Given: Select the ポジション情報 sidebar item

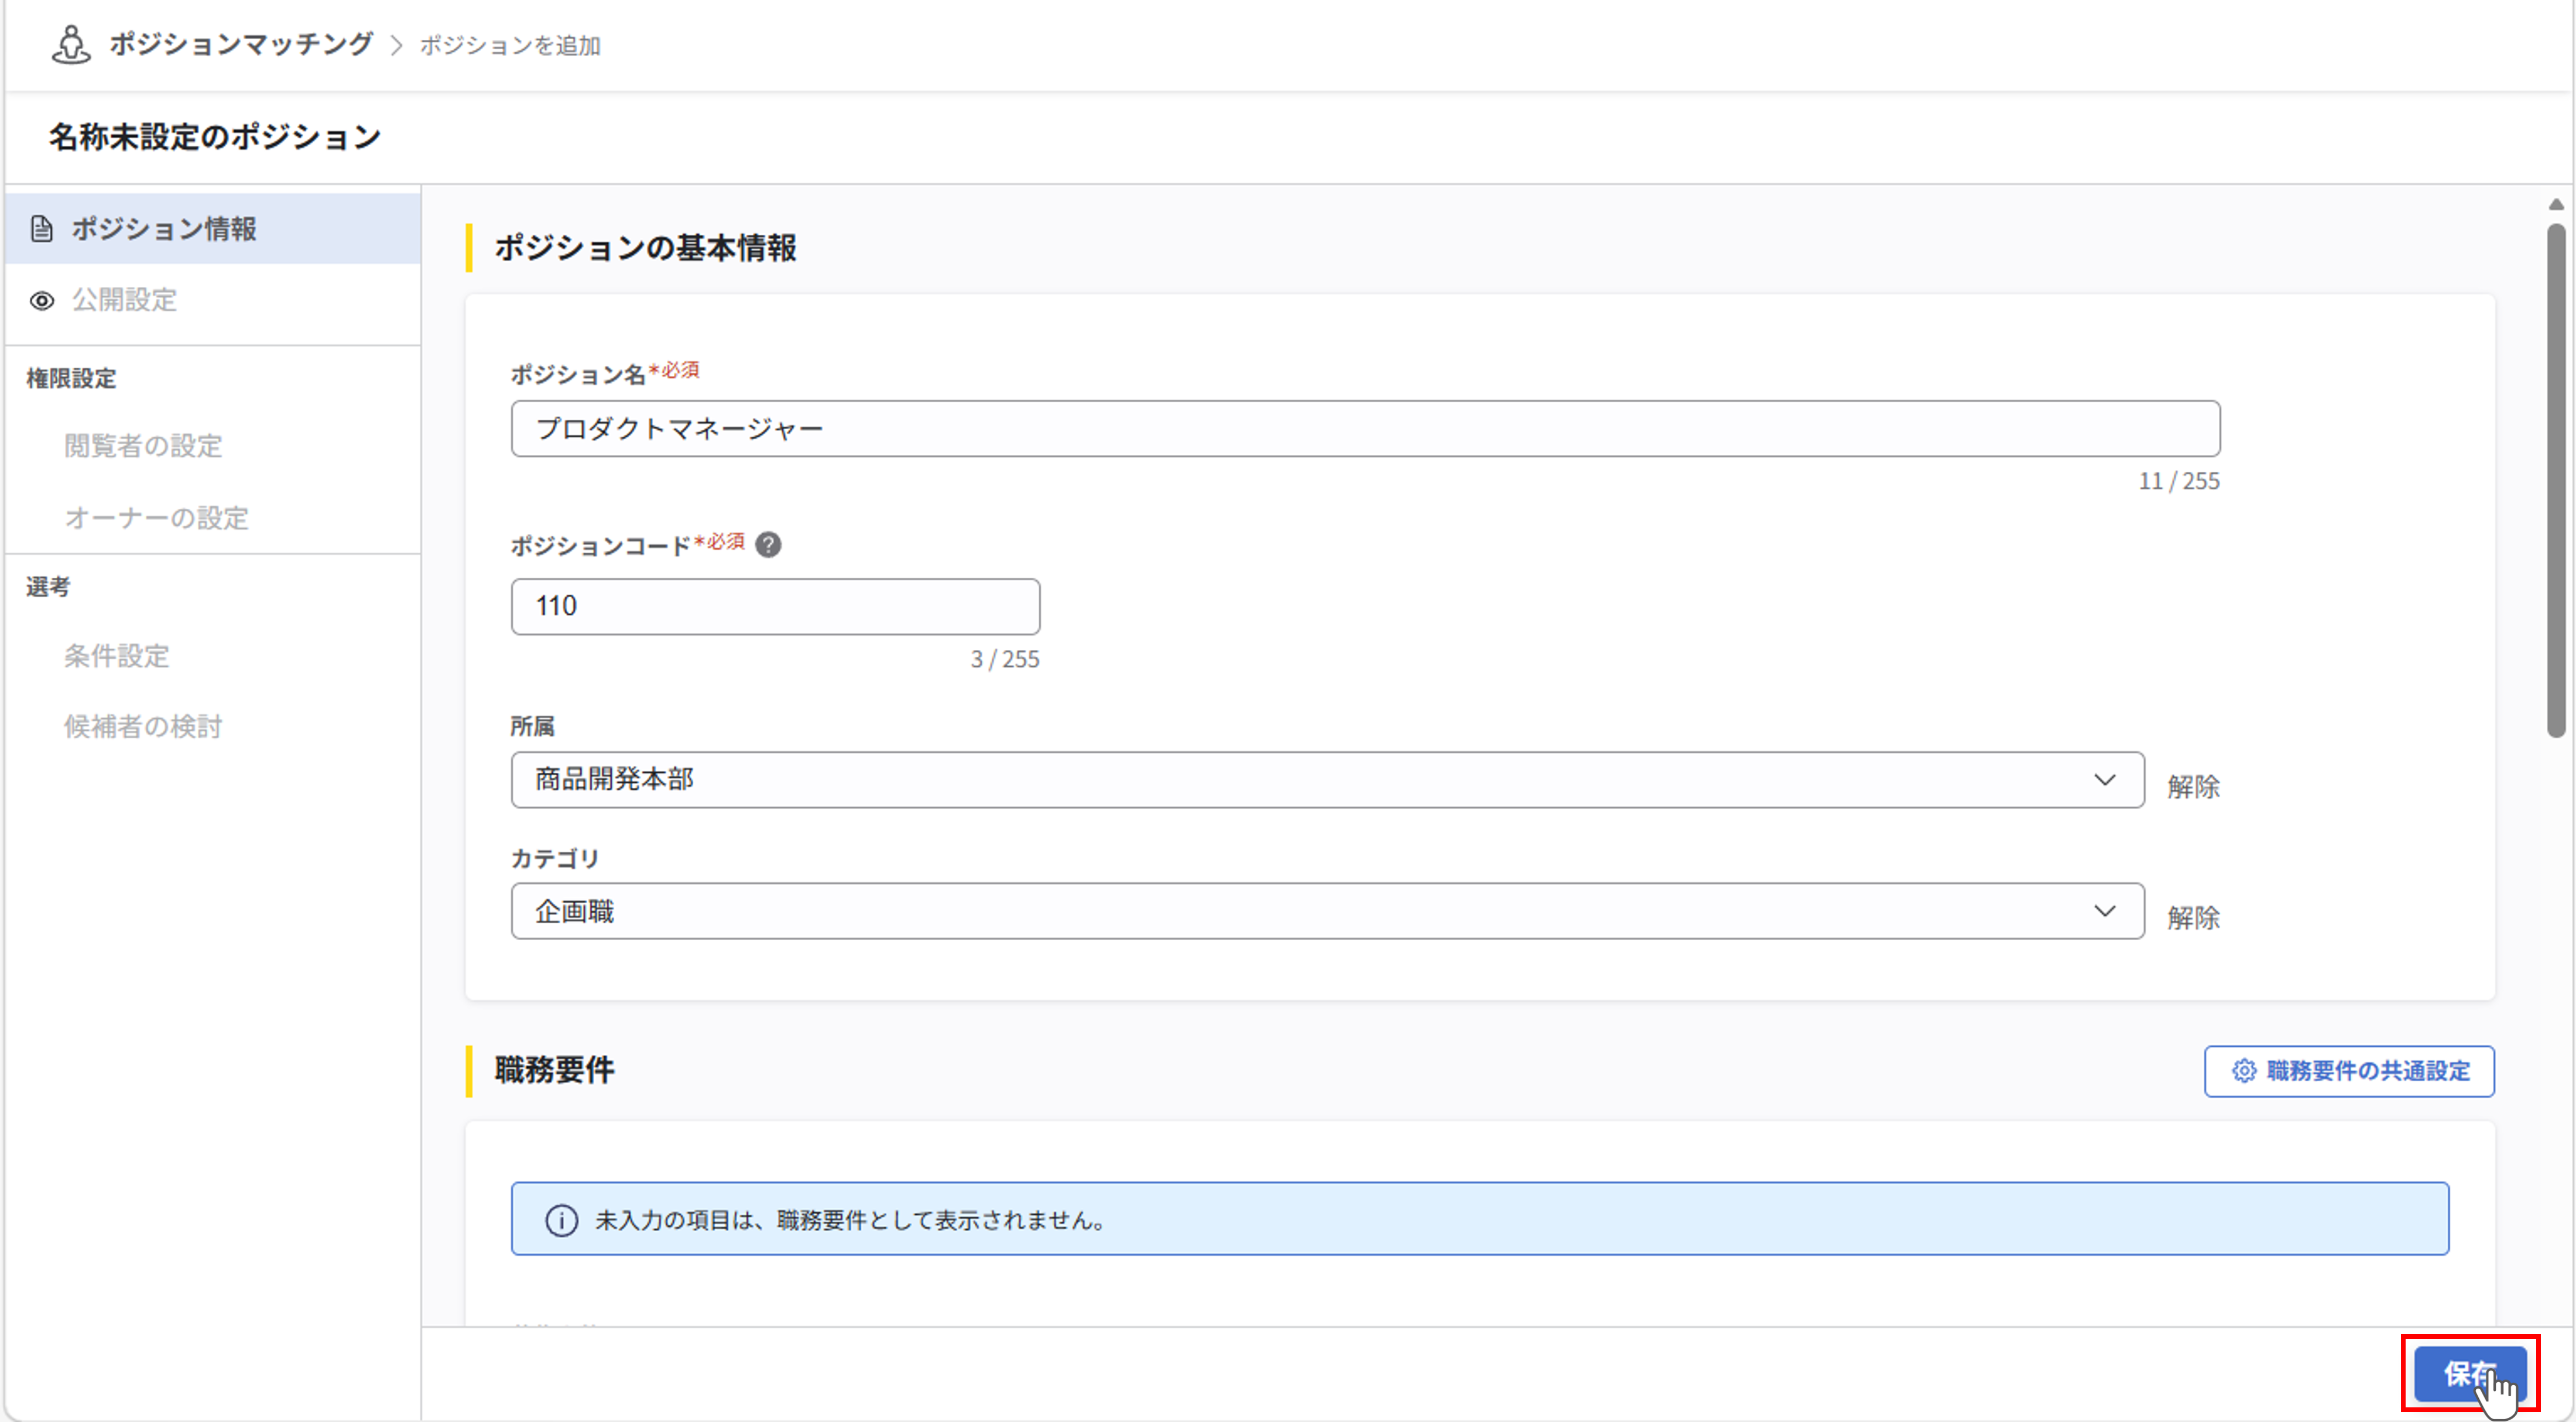Looking at the screenshot, I should [213, 229].
